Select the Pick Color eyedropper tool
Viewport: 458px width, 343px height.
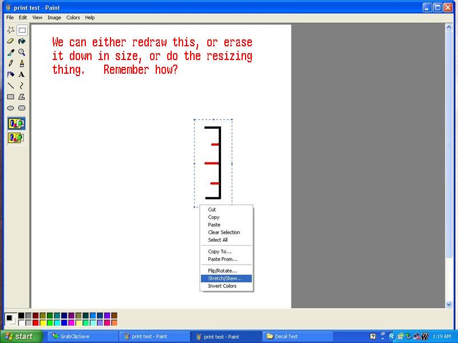coord(11,52)
